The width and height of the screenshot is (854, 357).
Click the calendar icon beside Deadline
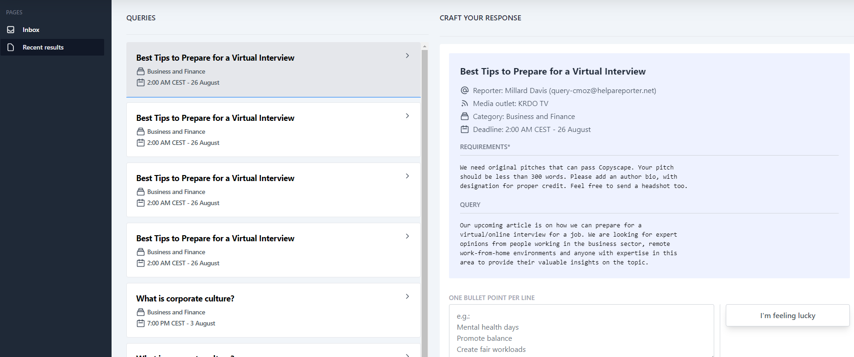tap(465, 130)
